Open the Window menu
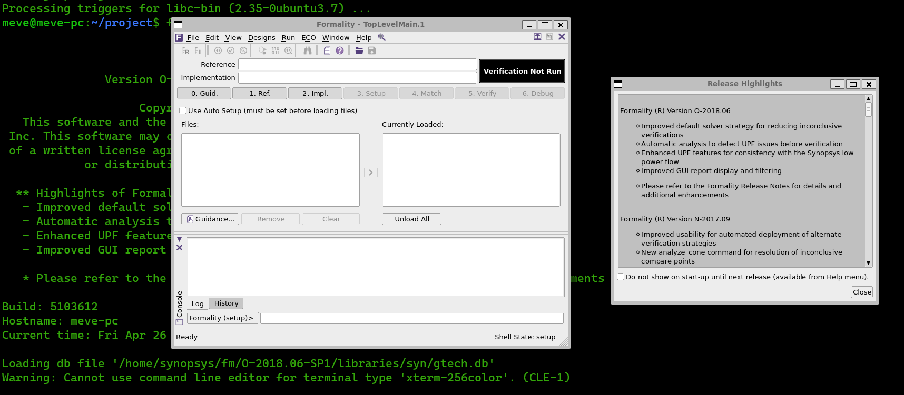Image resolution: width=904 pixels, height=395 pixels. 336,37
